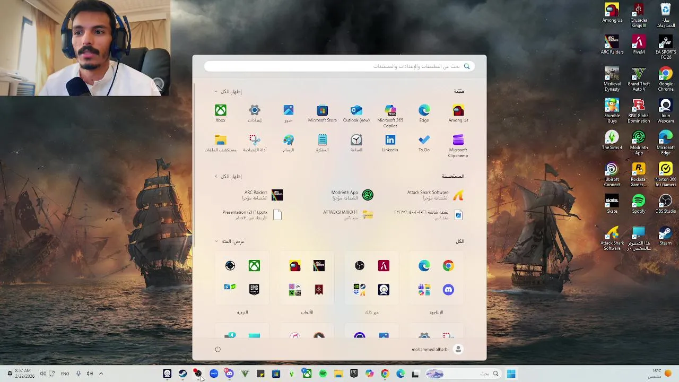This screenshot has height=382, width=679.
Task: Launch FiveM desktop shortcut
Action: (x=639, y=45)
